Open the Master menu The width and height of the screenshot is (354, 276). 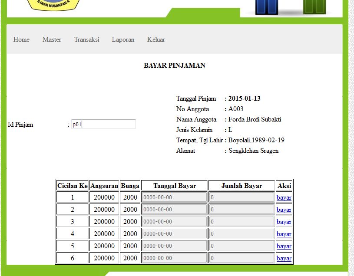[x=51, y=39]
